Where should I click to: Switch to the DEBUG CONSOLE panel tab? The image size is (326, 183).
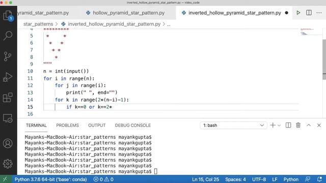132,126
